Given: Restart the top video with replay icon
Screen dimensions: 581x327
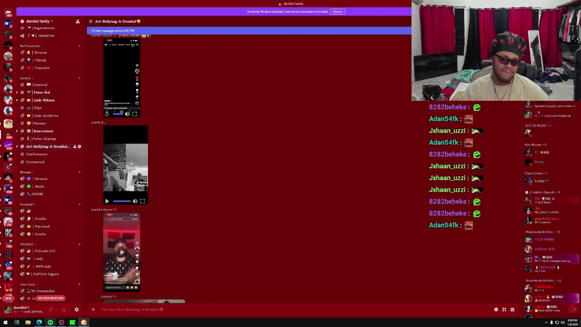Looking at the screenshot, I should [107, 114].
